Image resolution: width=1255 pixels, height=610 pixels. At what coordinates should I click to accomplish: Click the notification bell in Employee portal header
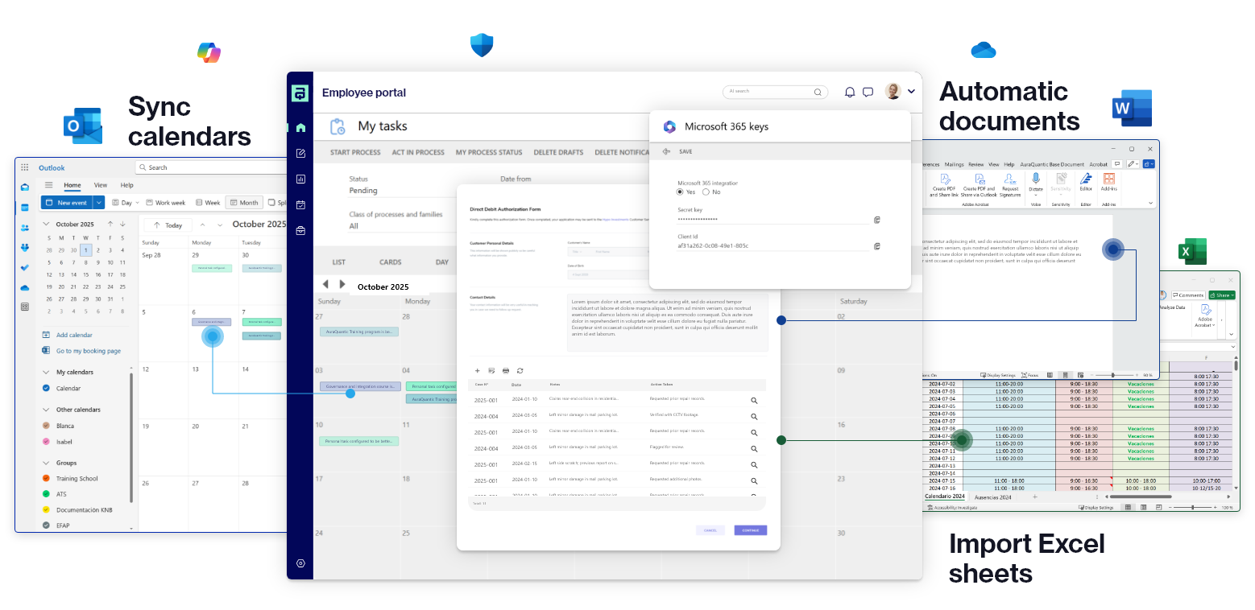point(849,92)
